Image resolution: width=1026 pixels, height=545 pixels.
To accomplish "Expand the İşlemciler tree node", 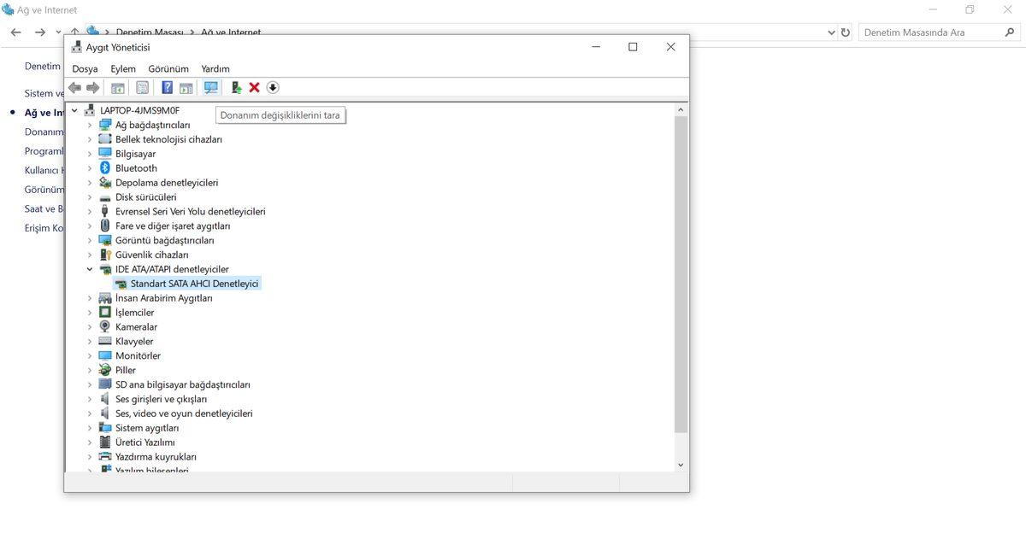I will (x=90, y=312).
